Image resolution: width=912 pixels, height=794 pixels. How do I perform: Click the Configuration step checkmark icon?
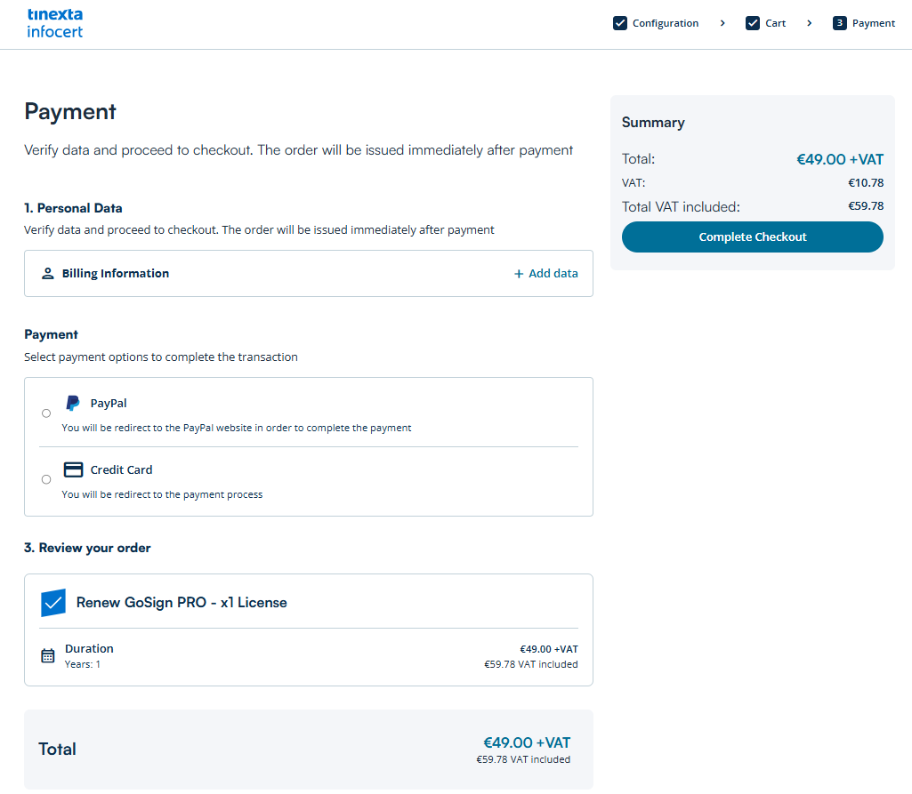click(620, 23)
